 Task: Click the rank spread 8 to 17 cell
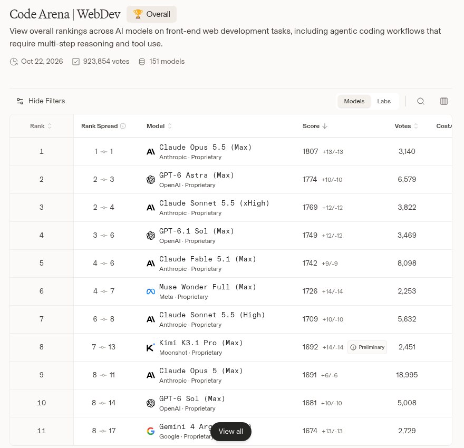pos(103,431)
